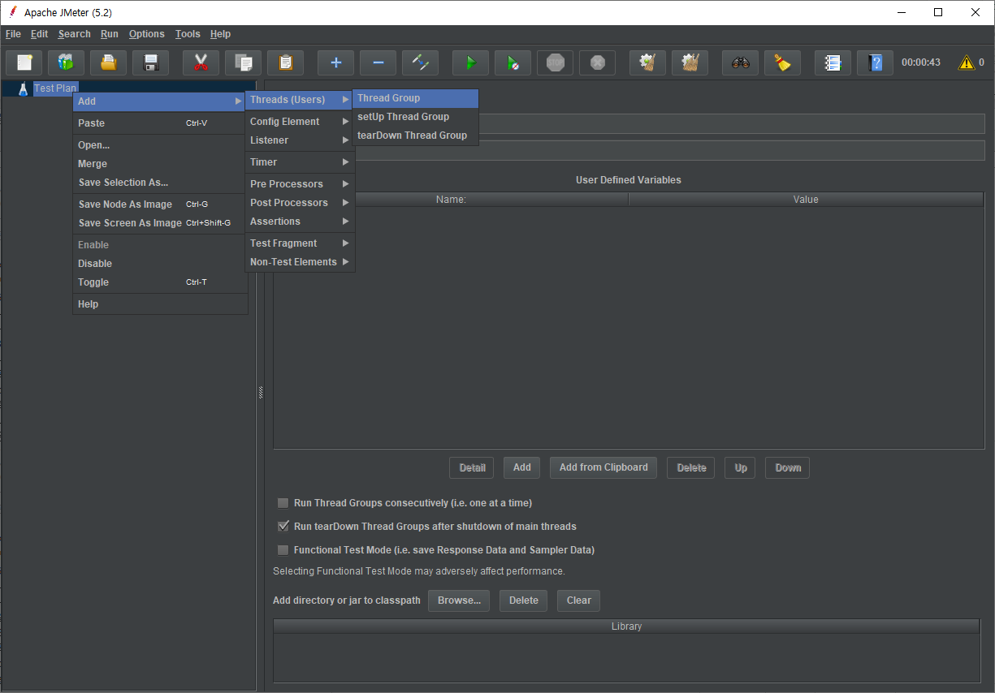
Task: Click the Add variable button
Action: [x=522, y=467]
